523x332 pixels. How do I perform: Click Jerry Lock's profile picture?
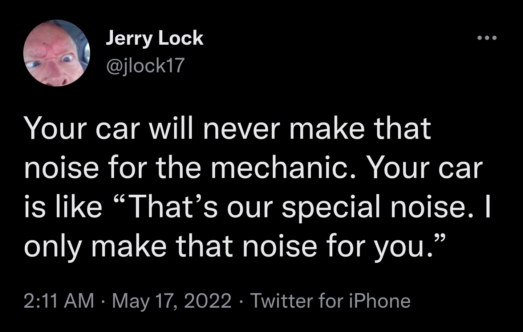[x=56, y=53]
